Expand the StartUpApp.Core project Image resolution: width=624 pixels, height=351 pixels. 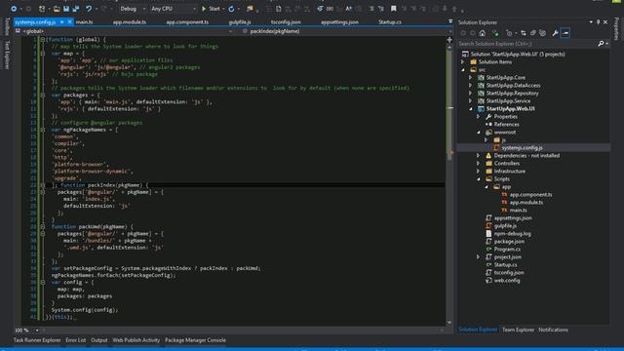pyautogui.click(x=470, y=78)
